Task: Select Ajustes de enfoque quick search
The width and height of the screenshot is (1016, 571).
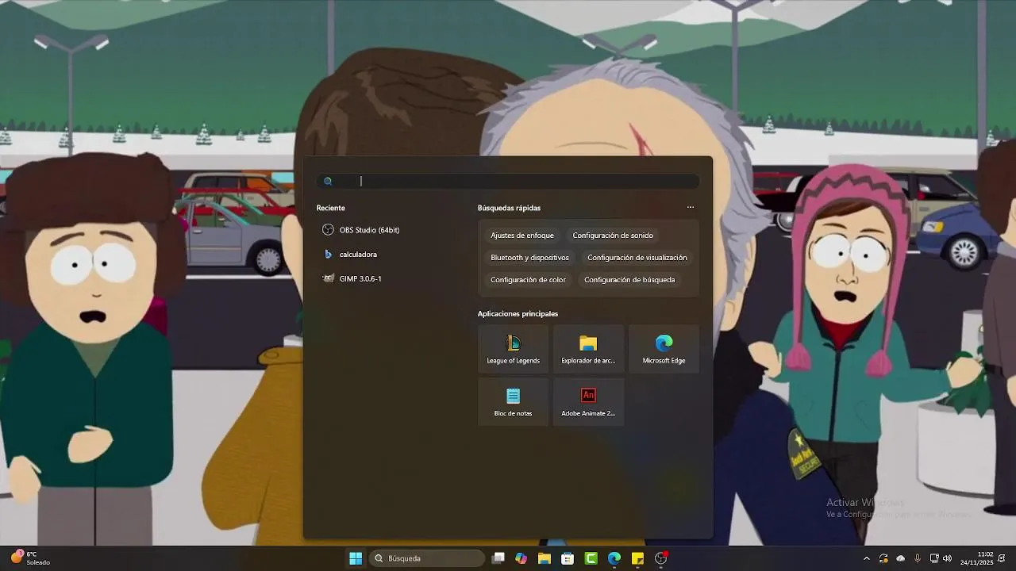Action: tap(522, 236)
